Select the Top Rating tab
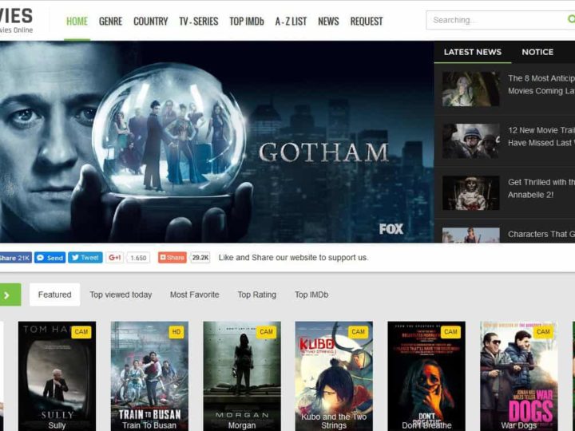Image resolution: width=575 pixels, height=431 pixels. tap(257, 295)
